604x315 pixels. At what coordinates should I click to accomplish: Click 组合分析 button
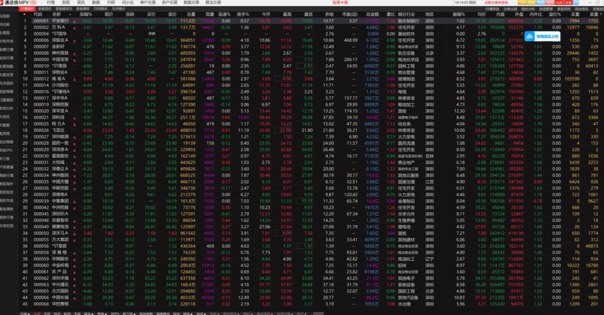(x=528, y=9)
